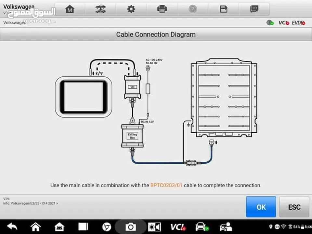
Task: Go back using the Android back arrow
Action: pos(12,227)
